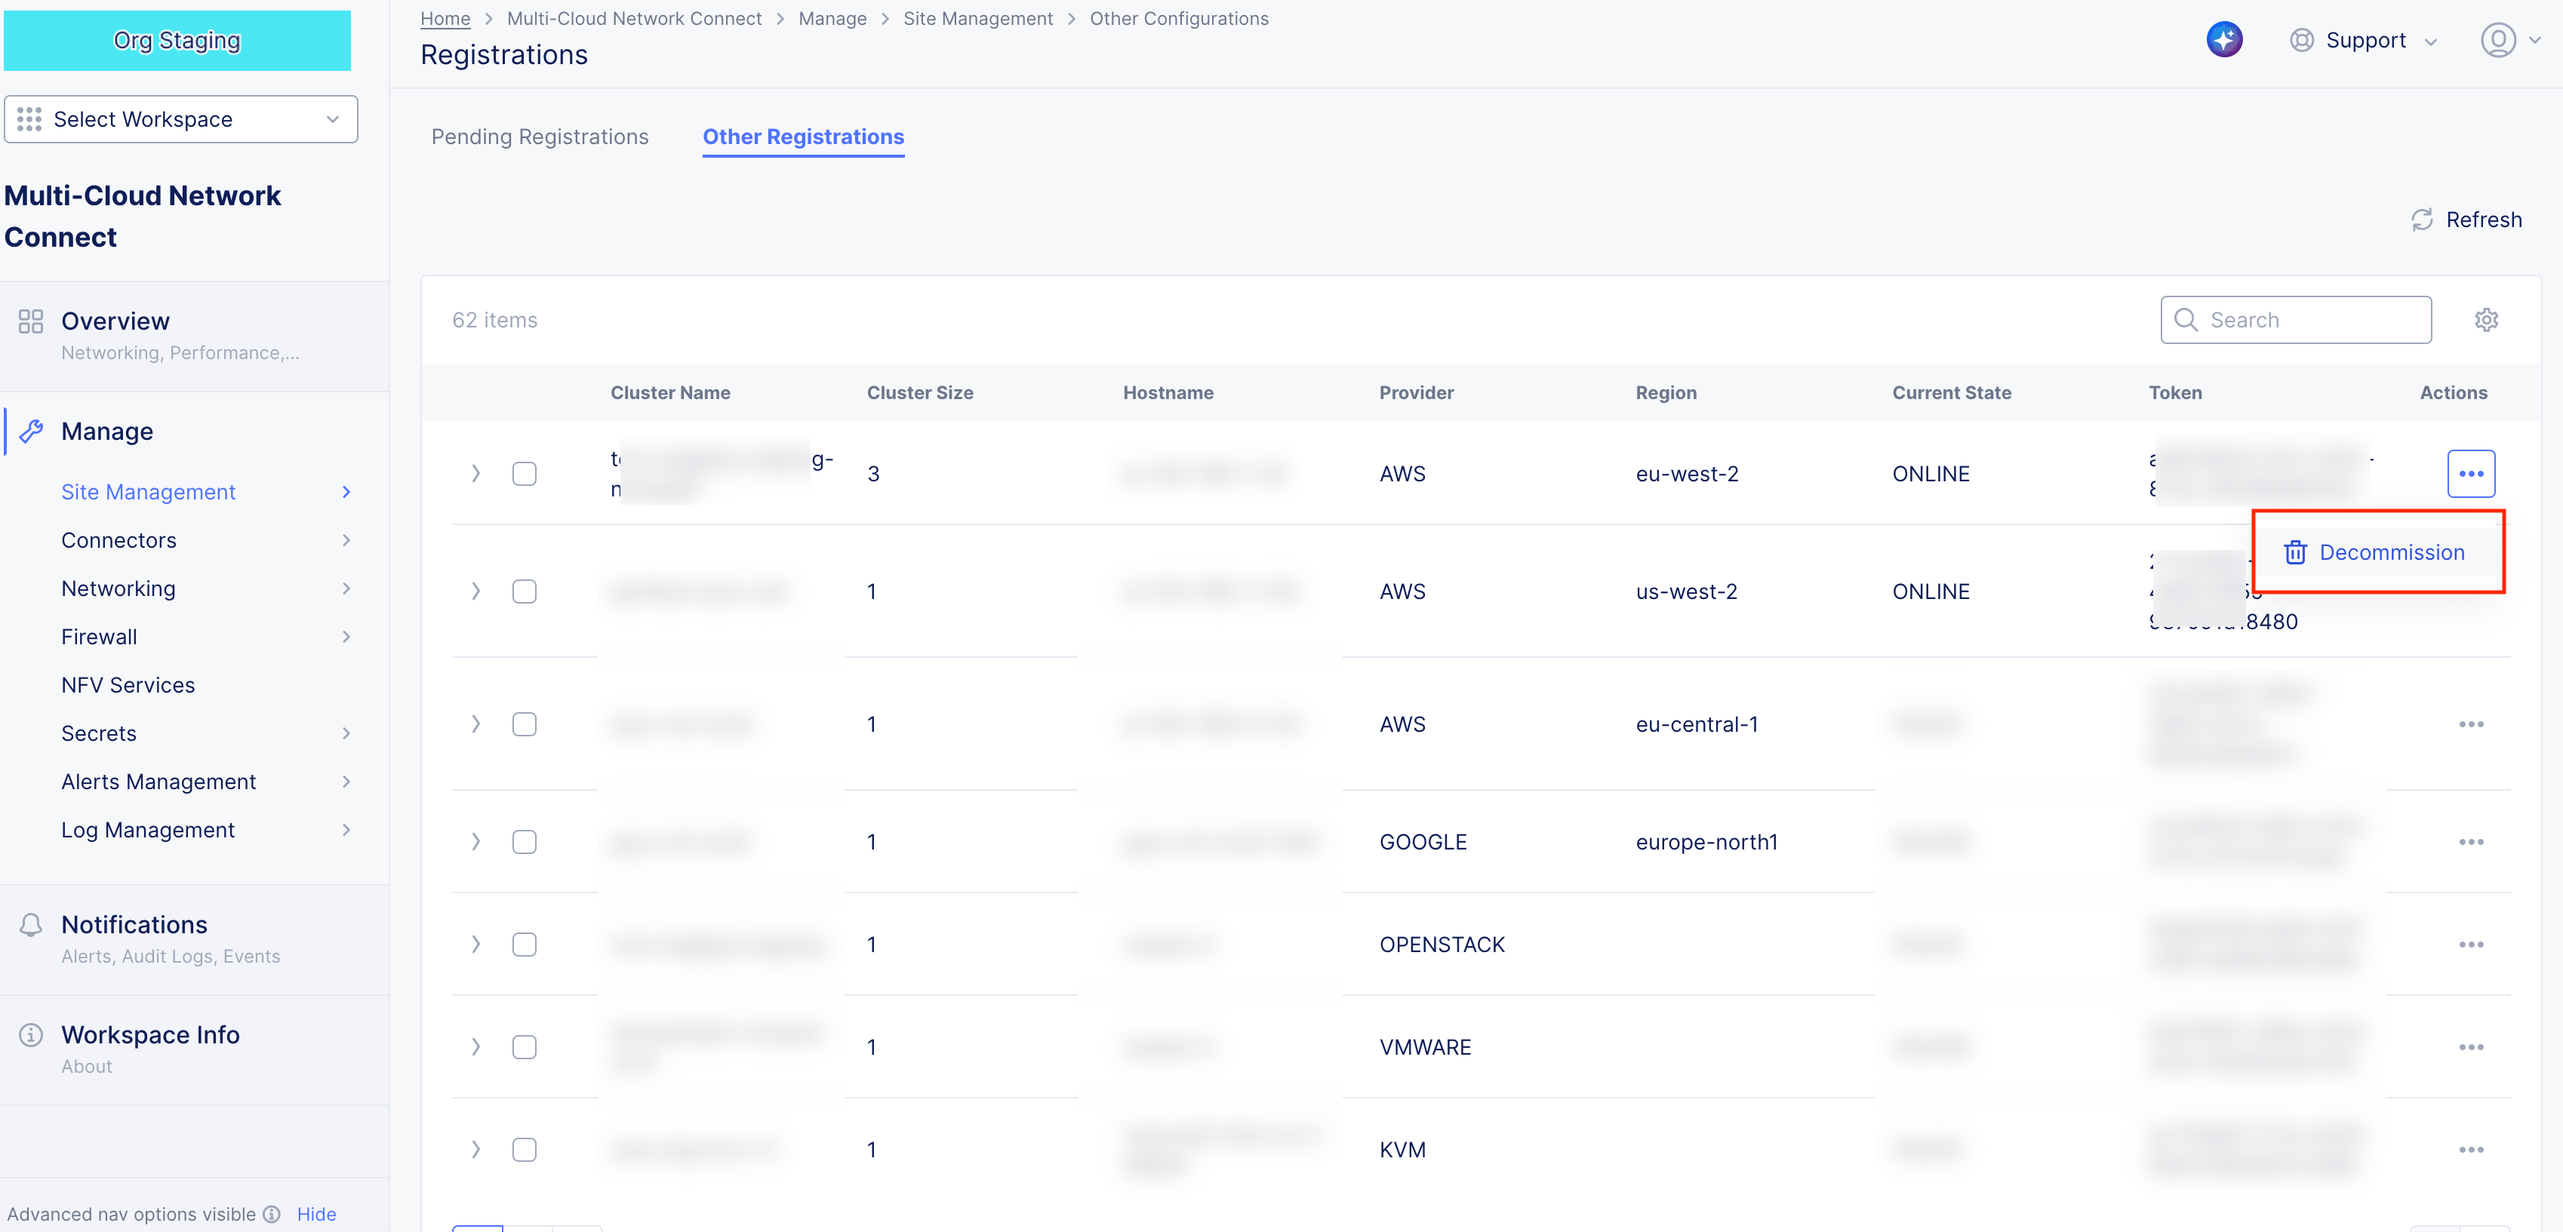Click the Home breadcrumb link
This screenshot has height=1232, width=2563.
pyautogui.click(x=445, y=19)
